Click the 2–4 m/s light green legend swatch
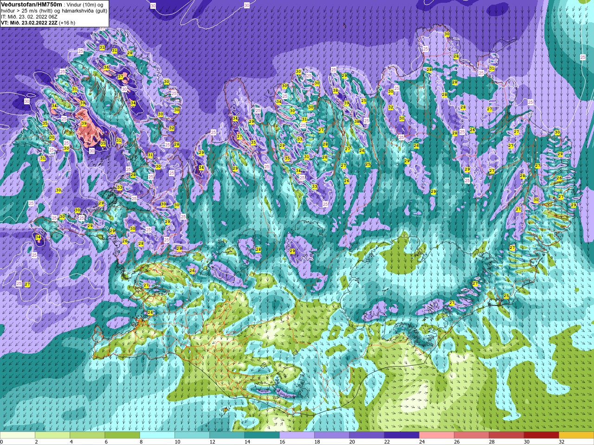The height and width of the screenshot is (445, 594). (52, 435)
